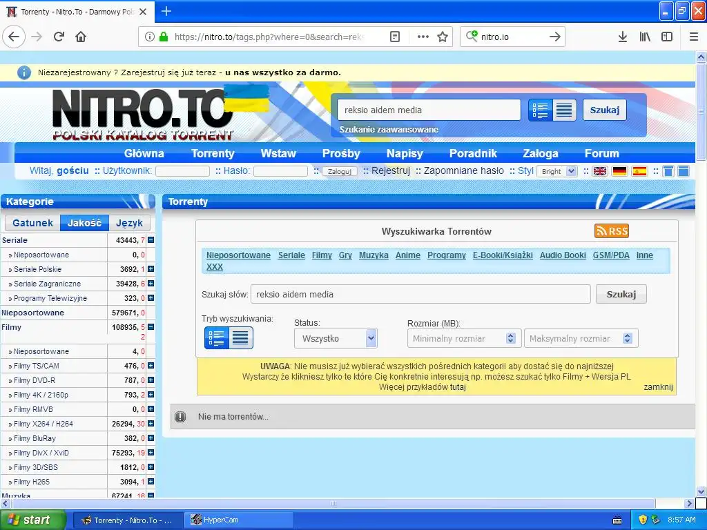Collapse the Filmy category

(151, 326)
